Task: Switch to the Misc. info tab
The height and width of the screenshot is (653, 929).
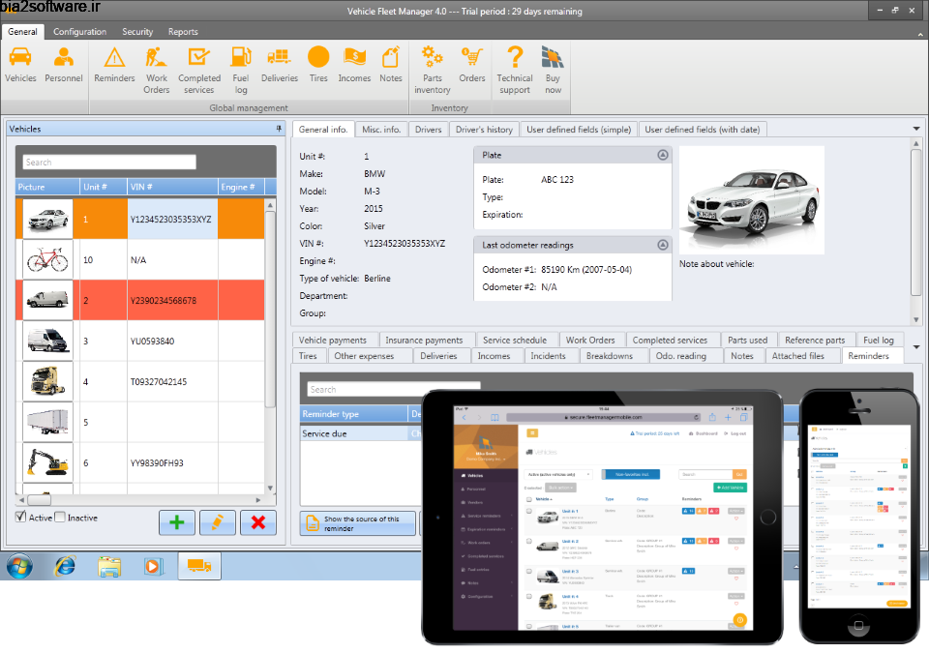Action: (383, 129)
